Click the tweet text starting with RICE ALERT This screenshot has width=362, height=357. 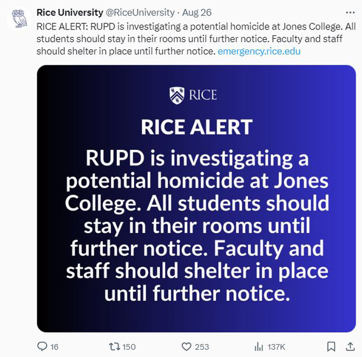click(x=196, y=39)
